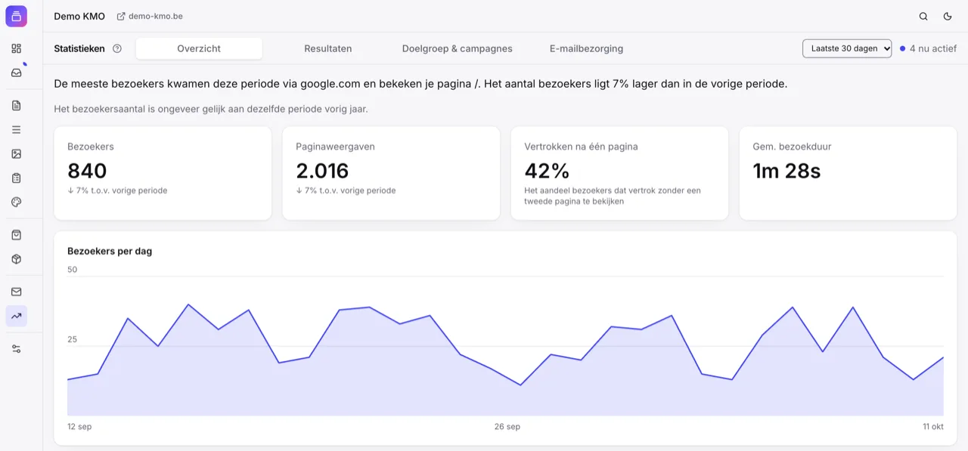Click the help question mark beside Statistieken
The height and width of the screenshot is (451, 968).
[x=117, y=48]
